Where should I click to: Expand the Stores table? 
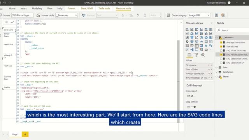(x=216, y=77)
